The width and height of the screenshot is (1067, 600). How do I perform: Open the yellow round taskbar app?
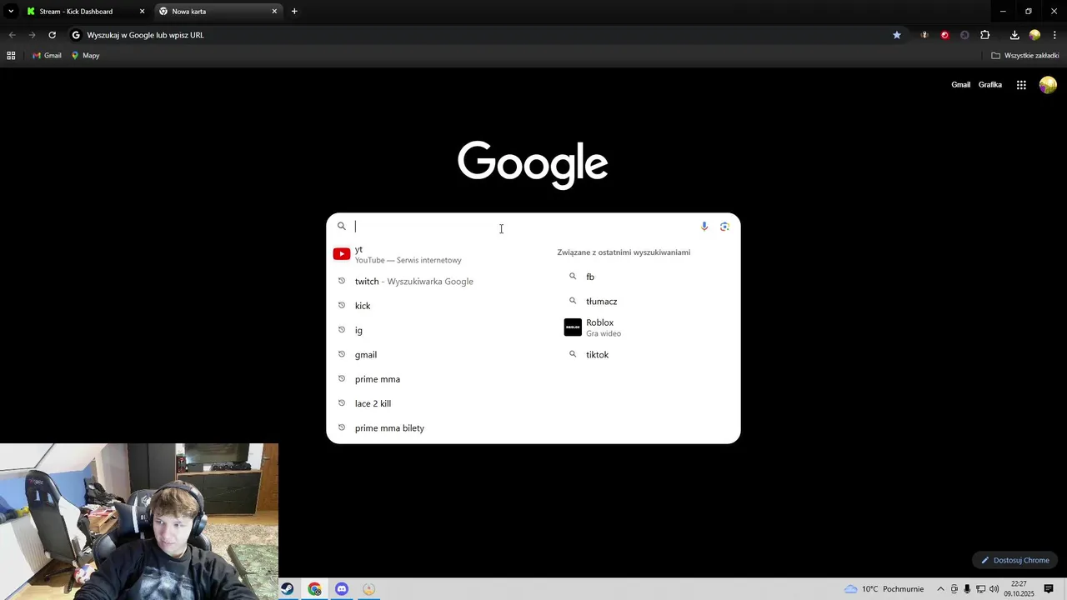(369, 589)
